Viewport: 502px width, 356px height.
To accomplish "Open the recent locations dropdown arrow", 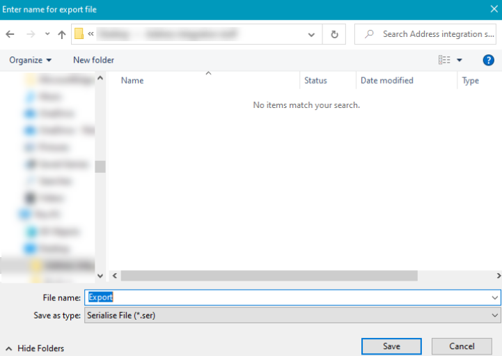I will (x=47, y=34).
